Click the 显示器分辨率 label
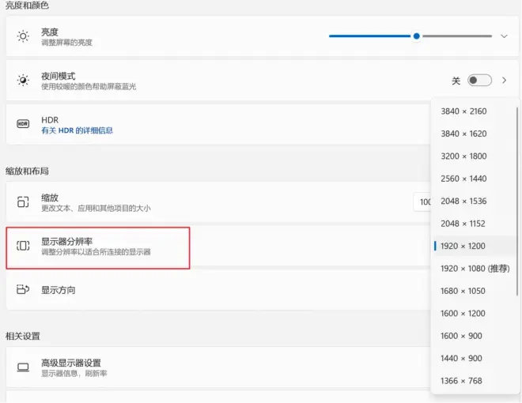Screen dimensions: 522x403 pyautogui.click(x=66, y=241)
